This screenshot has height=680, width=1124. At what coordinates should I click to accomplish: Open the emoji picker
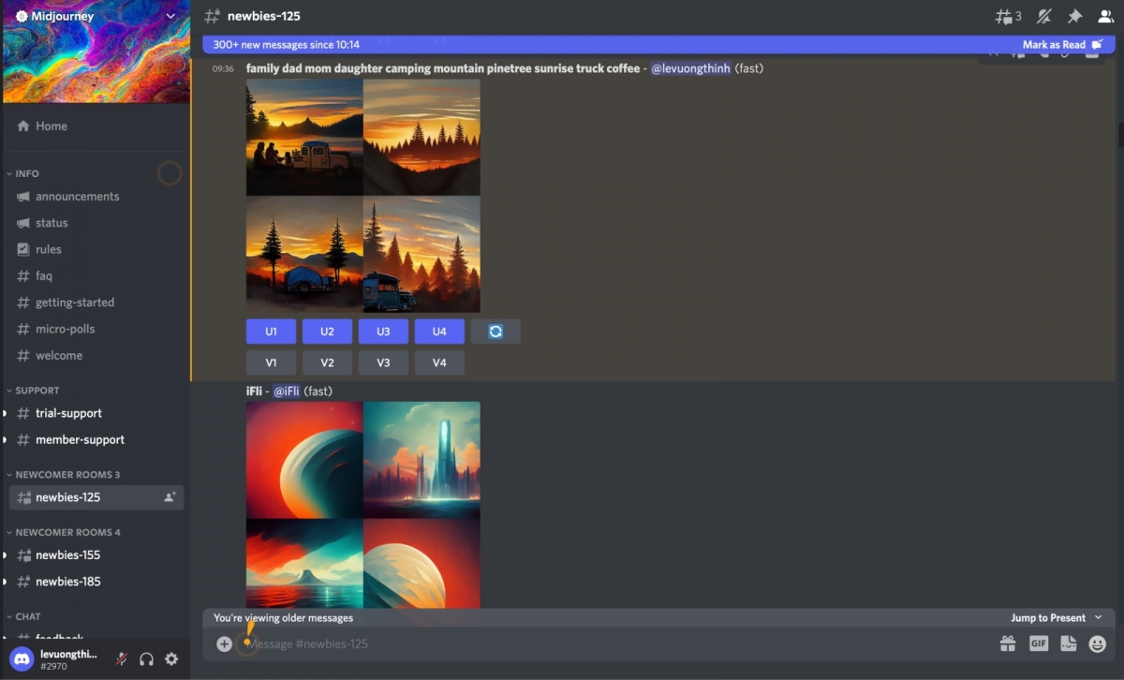pos(1097,643)
